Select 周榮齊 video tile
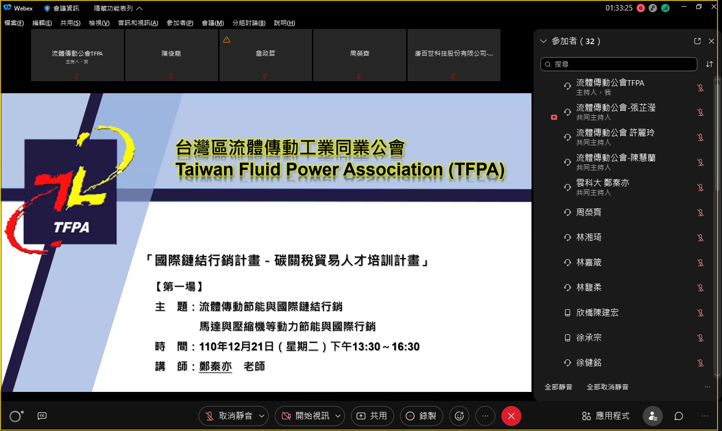The height and width of the screenshot is (431, 722). [359, 55]
